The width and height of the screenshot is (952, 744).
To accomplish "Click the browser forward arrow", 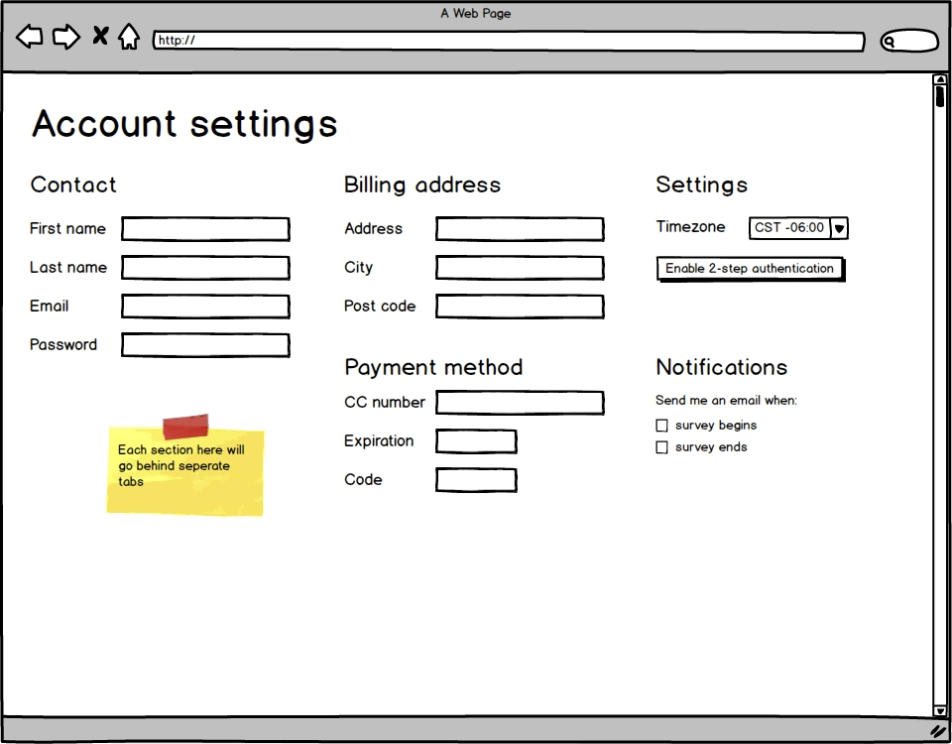I will [66, 37].
